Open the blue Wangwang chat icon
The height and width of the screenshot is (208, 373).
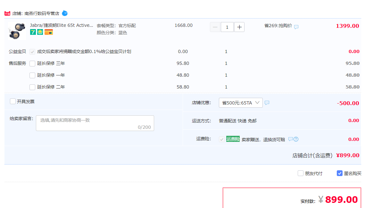click(65, 13)
